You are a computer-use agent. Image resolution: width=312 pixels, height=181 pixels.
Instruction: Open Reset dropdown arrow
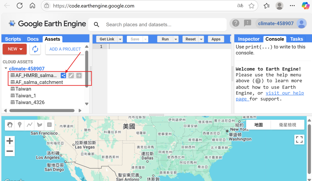201,39
